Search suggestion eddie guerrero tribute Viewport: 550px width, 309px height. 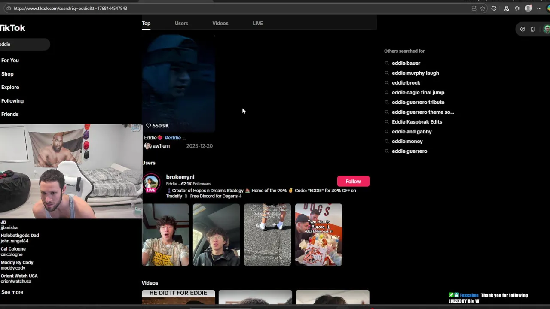pos(418,103)
